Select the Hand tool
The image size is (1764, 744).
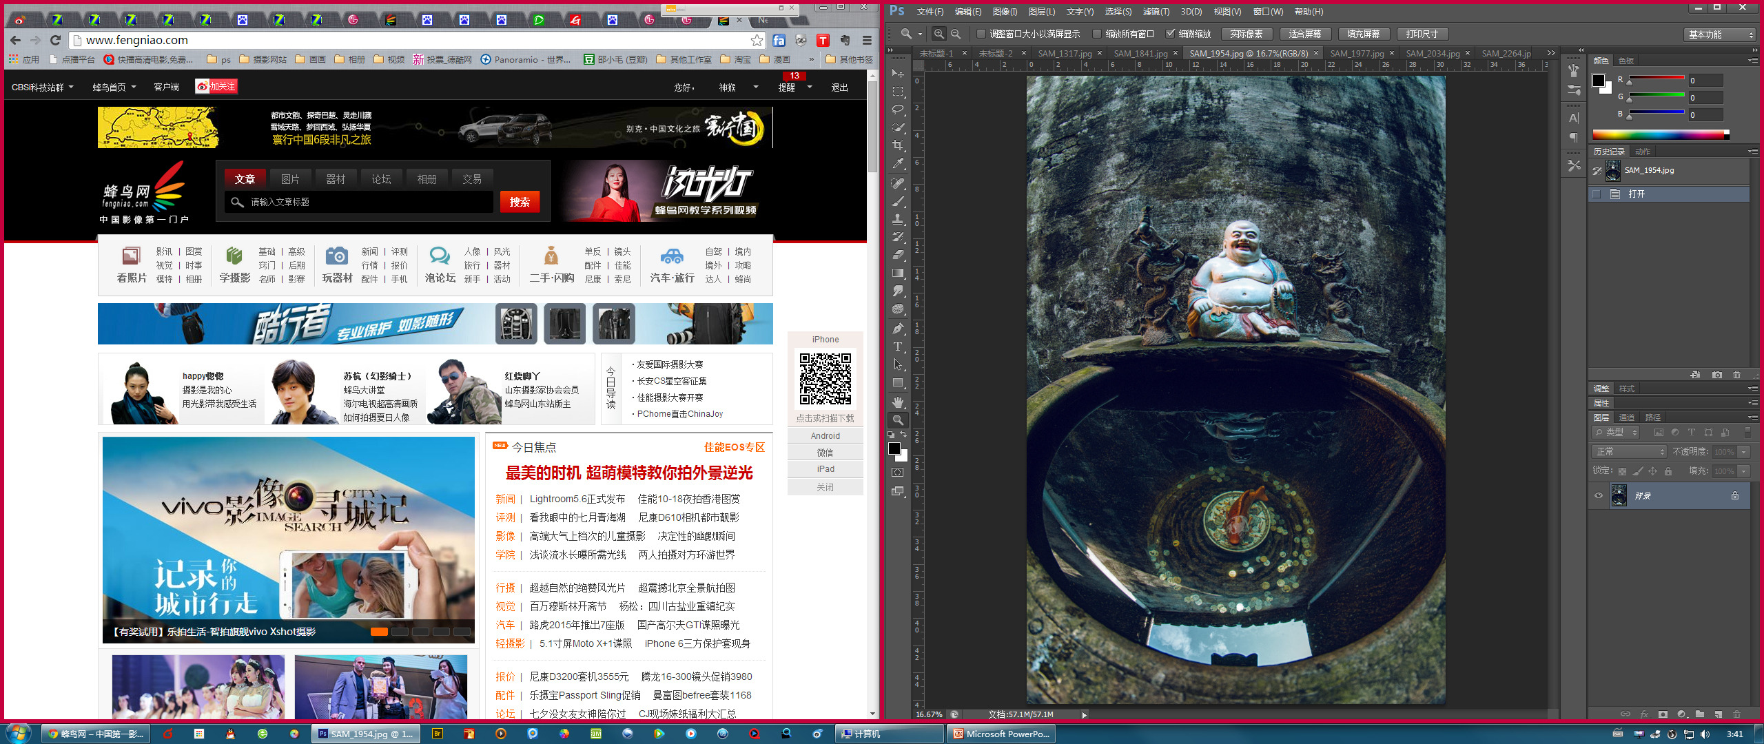click(898, 402)
